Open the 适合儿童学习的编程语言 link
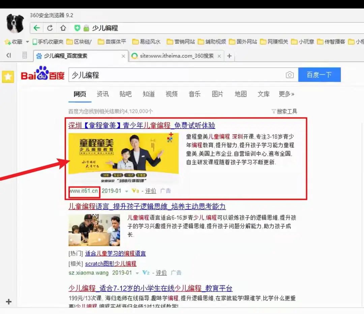 click(x=115, y=253)
